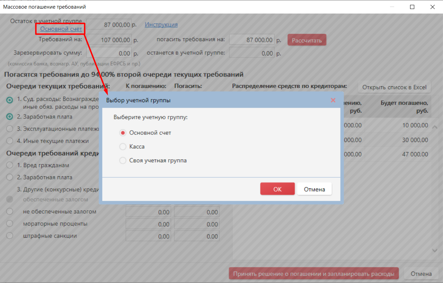The height and width of the screenshot is (283, 443).
Task: Click 'Открыть список в Excel' button
Action: tap(394, 87)
